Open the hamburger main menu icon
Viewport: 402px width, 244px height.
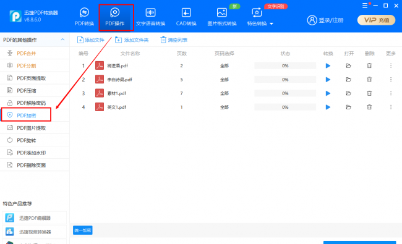[x=365, y=6]
